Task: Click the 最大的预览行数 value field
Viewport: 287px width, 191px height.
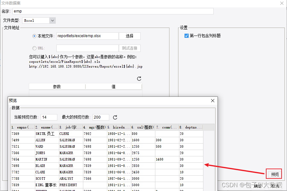Action: [101, 117]
